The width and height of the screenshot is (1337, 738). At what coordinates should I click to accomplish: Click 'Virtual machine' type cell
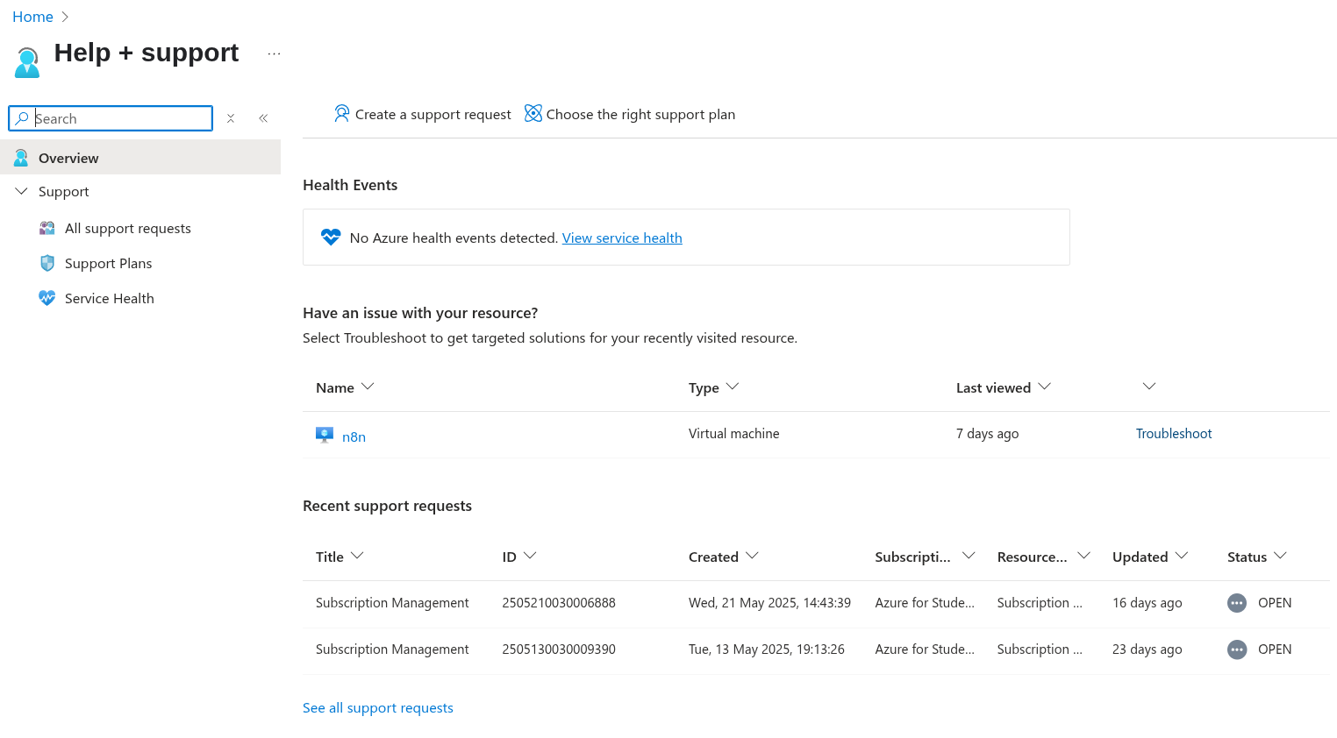pyautogui.click(x=734, y=433)
